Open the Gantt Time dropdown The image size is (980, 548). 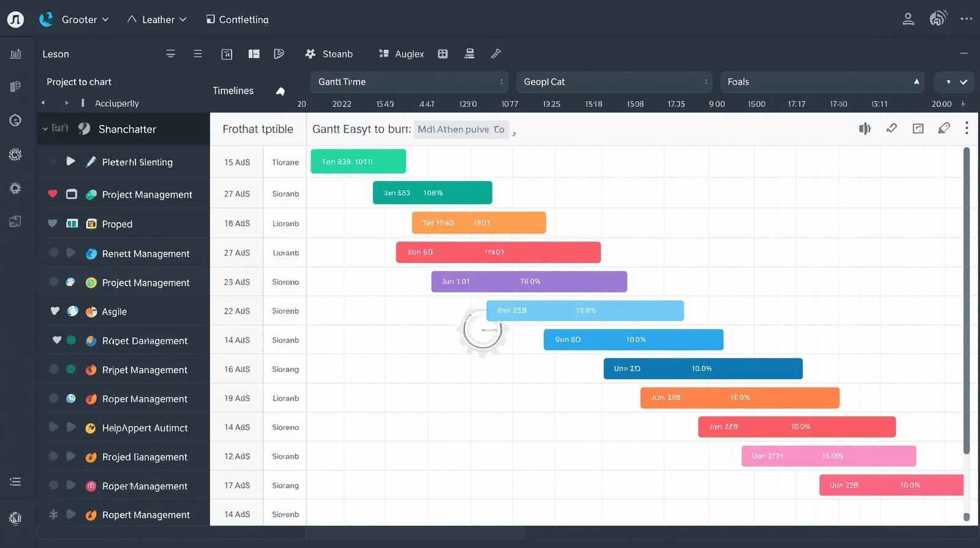coord(410,82)
